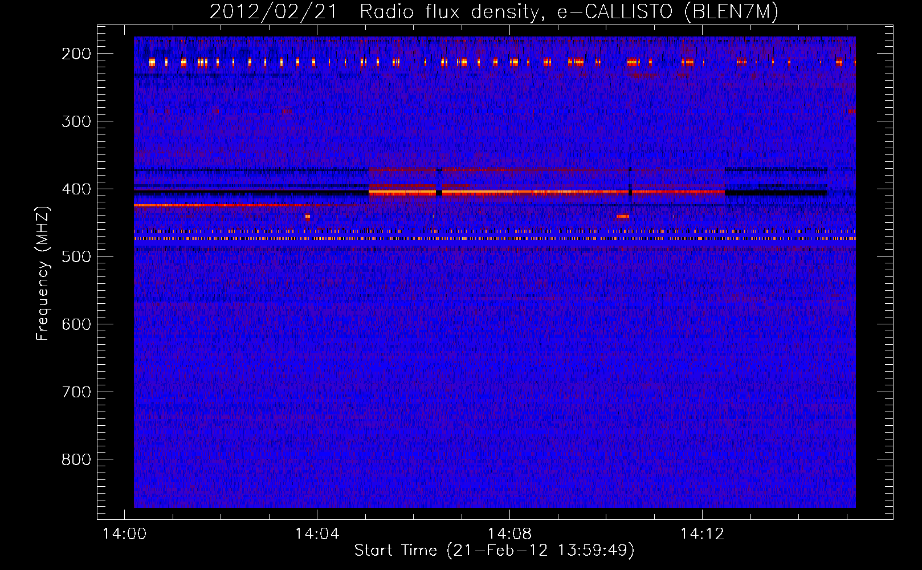Click the 400 frequency tick label
The width and height of the screenshot is (922, 570).
[76, 189]
